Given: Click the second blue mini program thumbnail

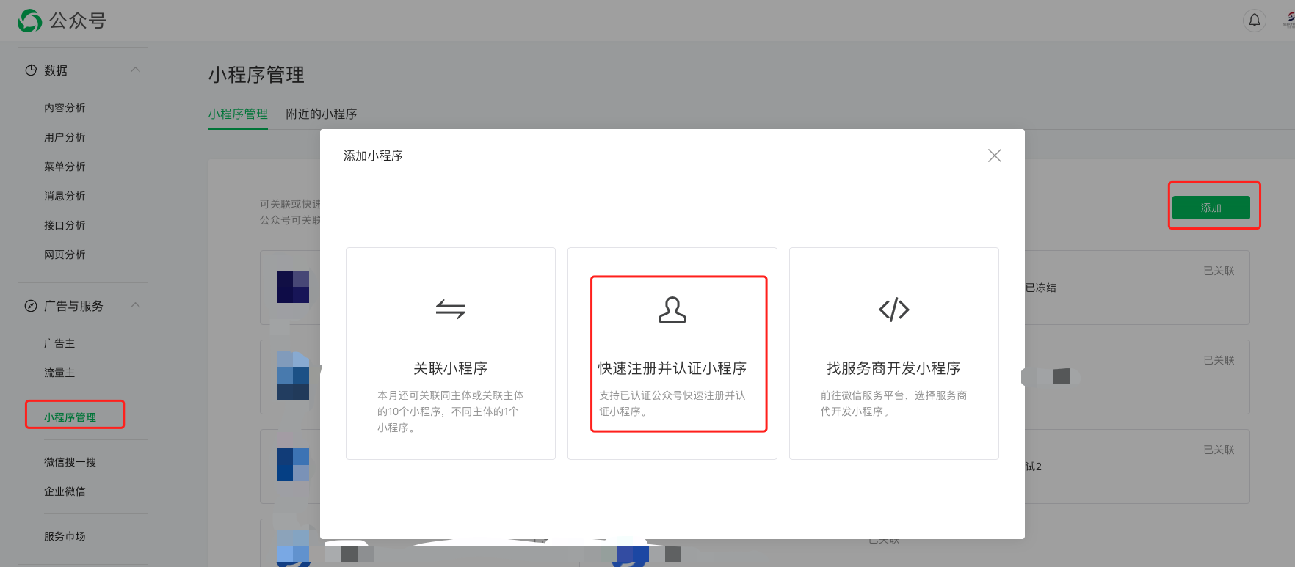Looking at the screenshot, I should point(293,376).
